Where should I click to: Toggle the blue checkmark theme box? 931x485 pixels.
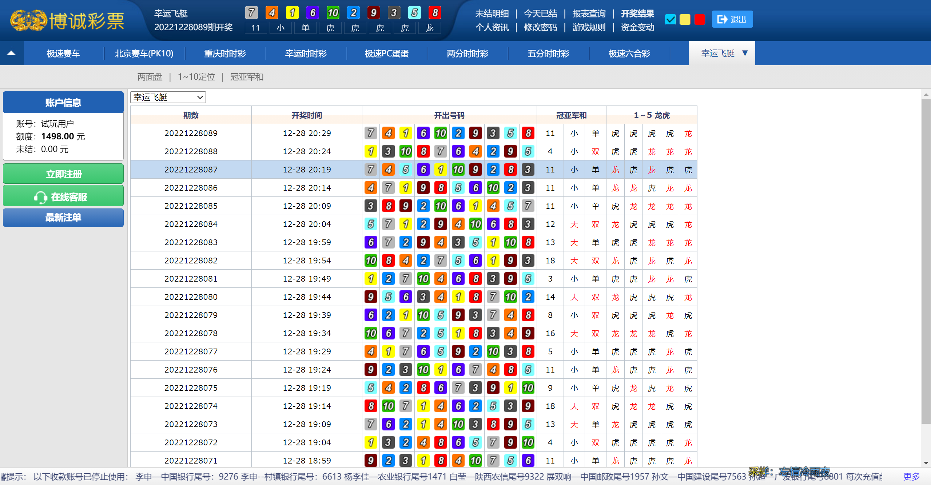pos(670,19)
